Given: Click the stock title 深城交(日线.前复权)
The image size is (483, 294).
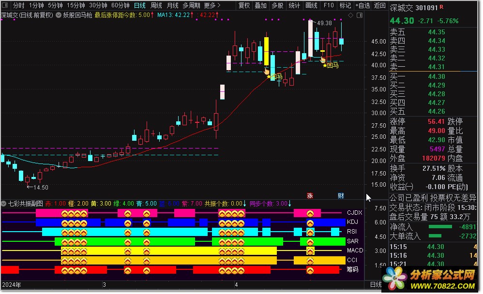Looking at the screenshot, I should pos(27,15).
